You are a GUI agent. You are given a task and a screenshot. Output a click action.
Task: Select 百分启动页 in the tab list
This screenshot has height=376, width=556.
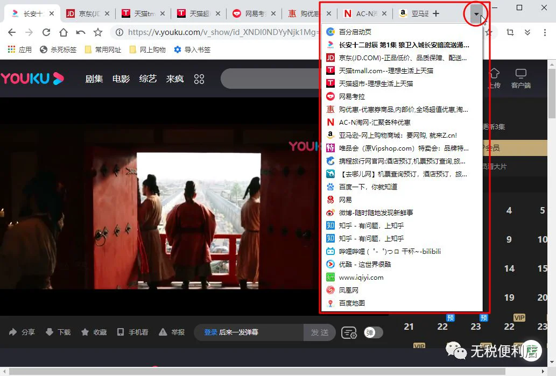pyautogui.click(x=402, y=32)
